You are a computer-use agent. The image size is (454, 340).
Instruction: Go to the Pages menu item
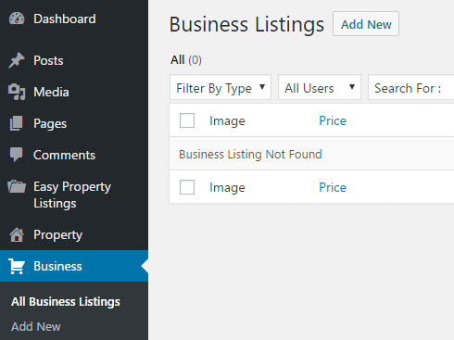(x=74, y=123)
